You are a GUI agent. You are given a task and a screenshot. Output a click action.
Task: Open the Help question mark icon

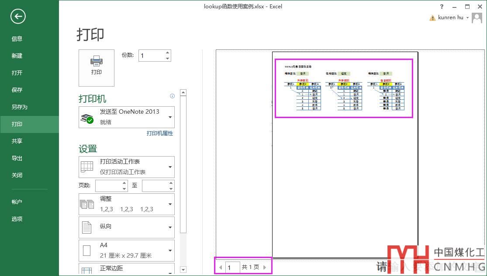[x=442, y=7]
